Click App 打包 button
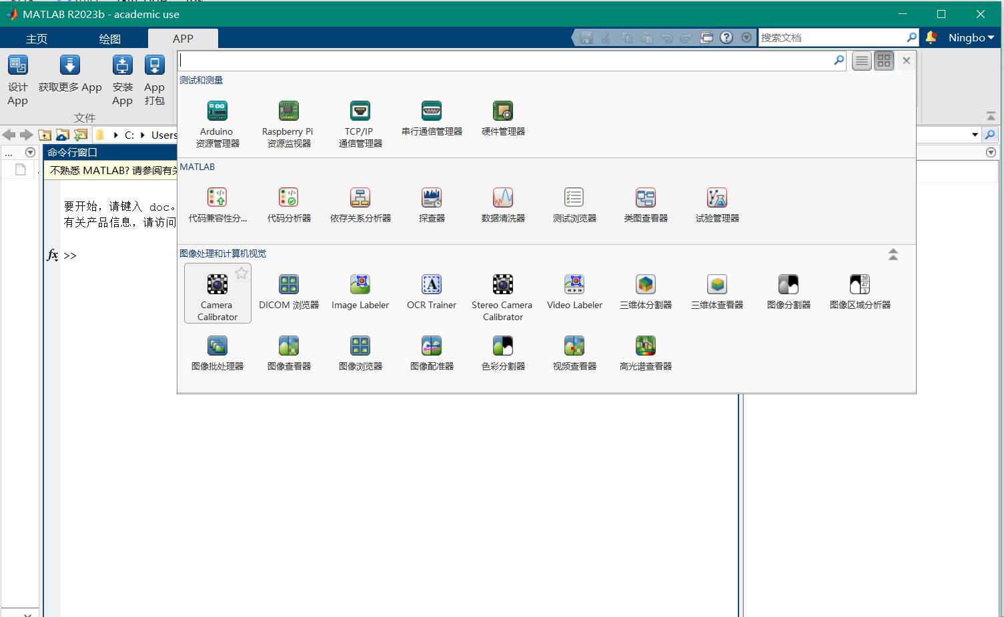The image size is (1004, 617). pyautogui.click(x=154, y=80)
